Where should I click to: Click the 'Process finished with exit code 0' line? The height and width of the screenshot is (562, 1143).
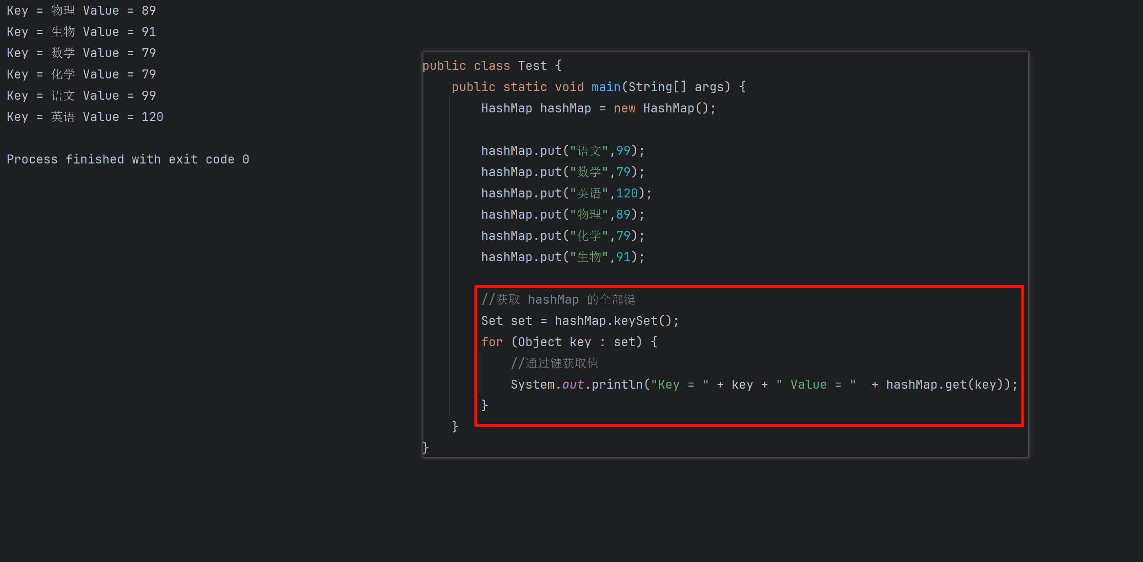[x=128, y=159]
